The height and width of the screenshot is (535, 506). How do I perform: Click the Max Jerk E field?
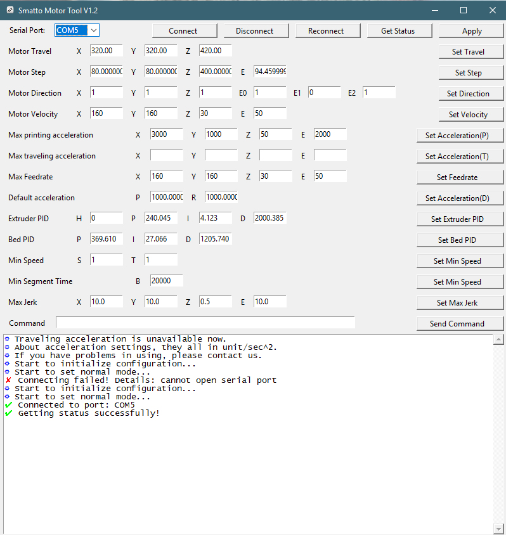pos(270,302)
